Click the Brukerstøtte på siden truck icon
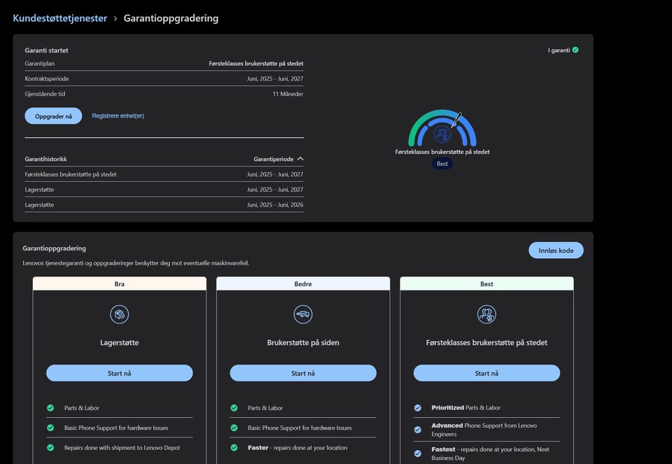The image size is (672, 464). (x=303, y=314)
